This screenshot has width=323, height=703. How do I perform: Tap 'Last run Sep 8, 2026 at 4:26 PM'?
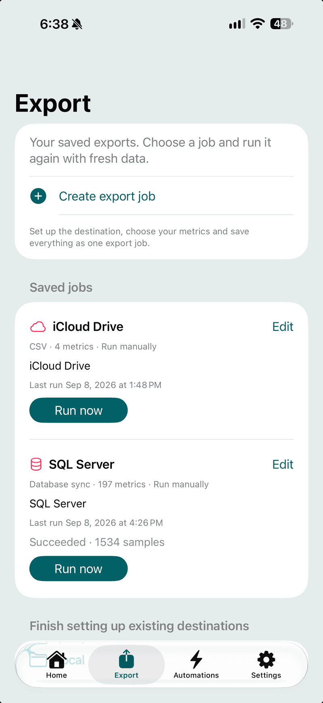(x=96, y=523)
